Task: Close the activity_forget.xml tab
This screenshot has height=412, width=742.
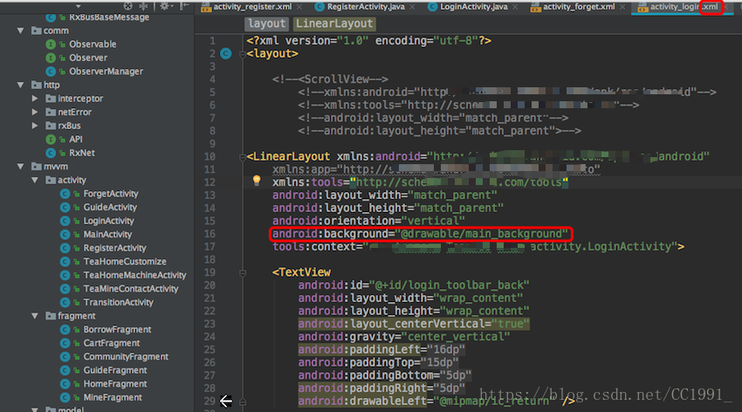Action: pyautogui.click(x=622, y=7)
